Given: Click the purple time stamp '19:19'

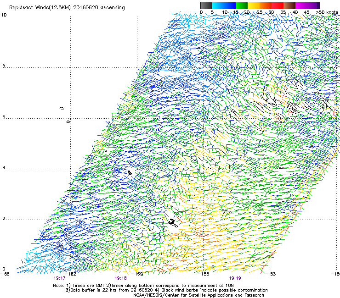Looking at the screenshot, I should pos(235,278).
